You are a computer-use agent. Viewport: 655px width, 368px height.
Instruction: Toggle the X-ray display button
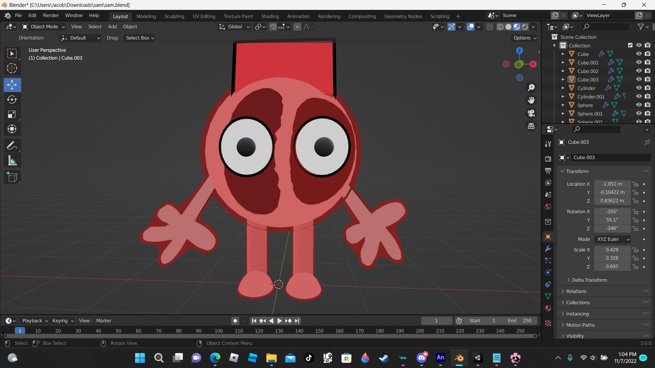click(490, 27)
